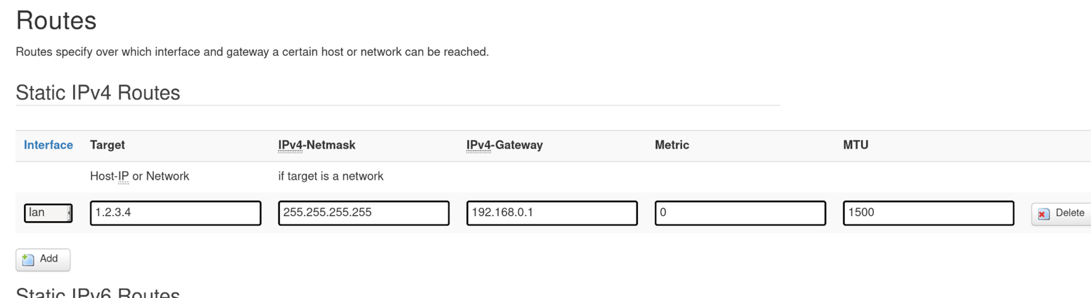This screenshot has height=298, width=1091.
Task: Click the Target column header
Action: tap(107, 145)
